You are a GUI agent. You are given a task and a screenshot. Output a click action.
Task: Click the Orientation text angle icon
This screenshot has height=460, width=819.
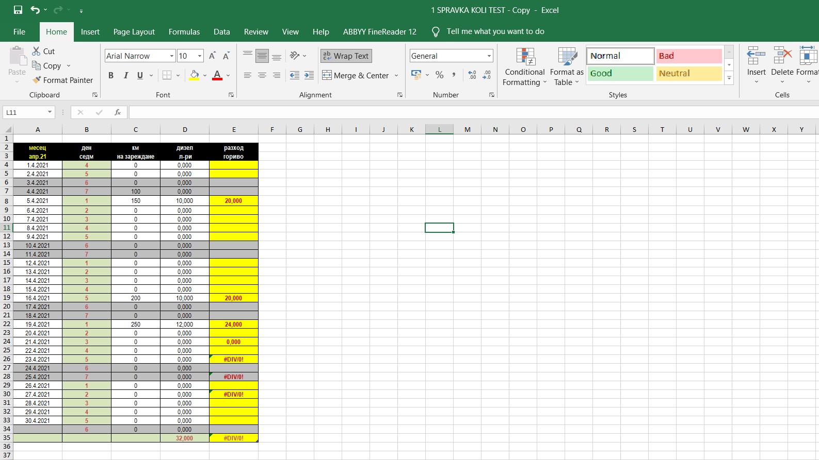(x=295, y=55)
